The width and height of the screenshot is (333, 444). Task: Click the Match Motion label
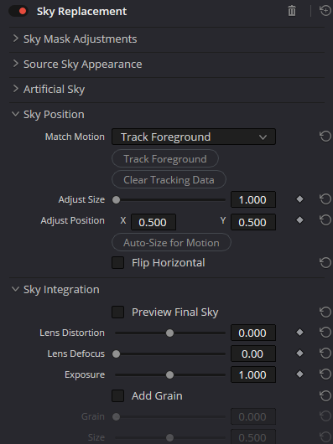point(75,137)
